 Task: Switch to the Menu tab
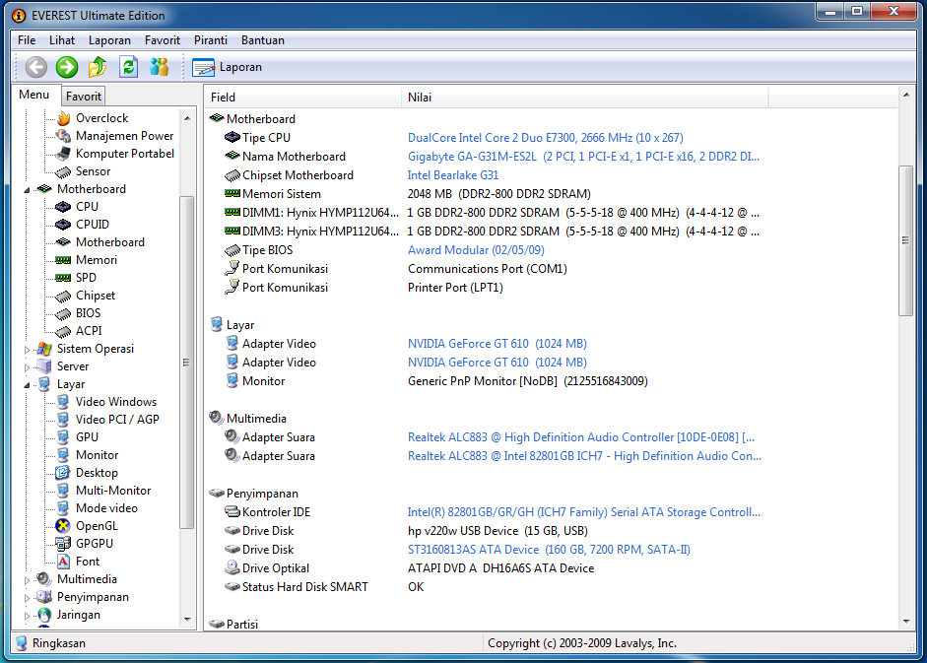(x=34, y=95)
